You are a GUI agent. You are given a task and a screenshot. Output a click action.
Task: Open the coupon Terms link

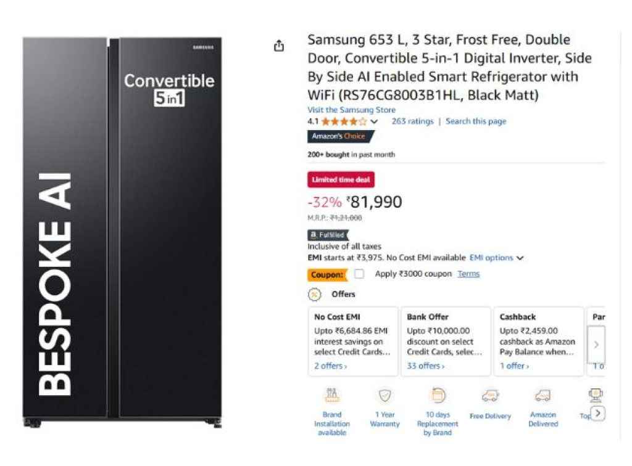pyautogui.click(x=468, y=274)
